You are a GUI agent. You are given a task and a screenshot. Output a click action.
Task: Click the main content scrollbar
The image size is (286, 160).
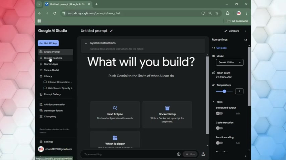(207, 95)
